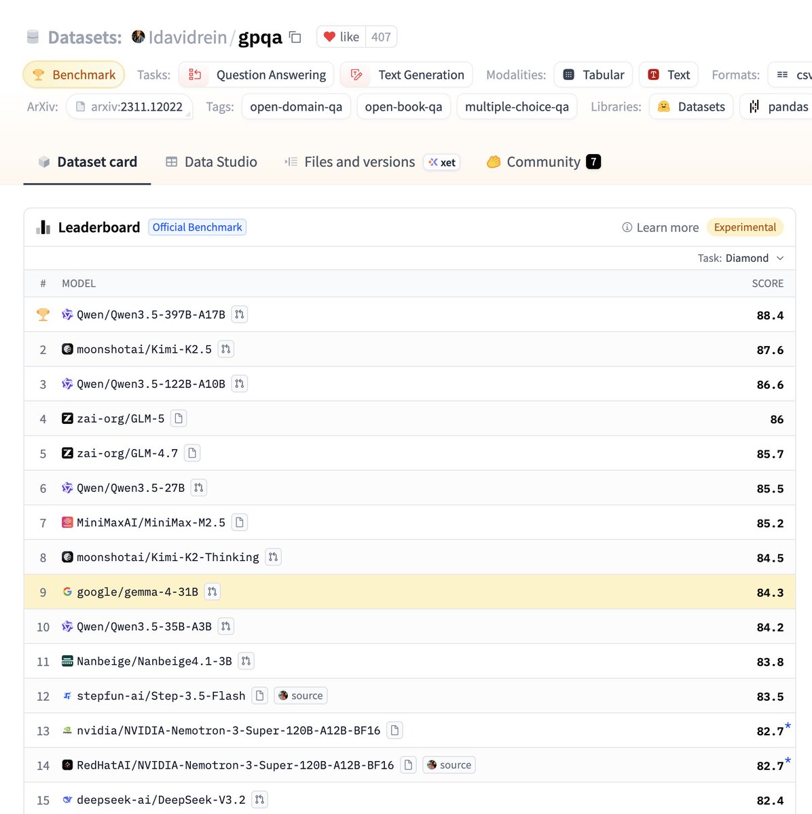
Task: Switch to the Data Studio tab
Action: (x=211, y=162)
